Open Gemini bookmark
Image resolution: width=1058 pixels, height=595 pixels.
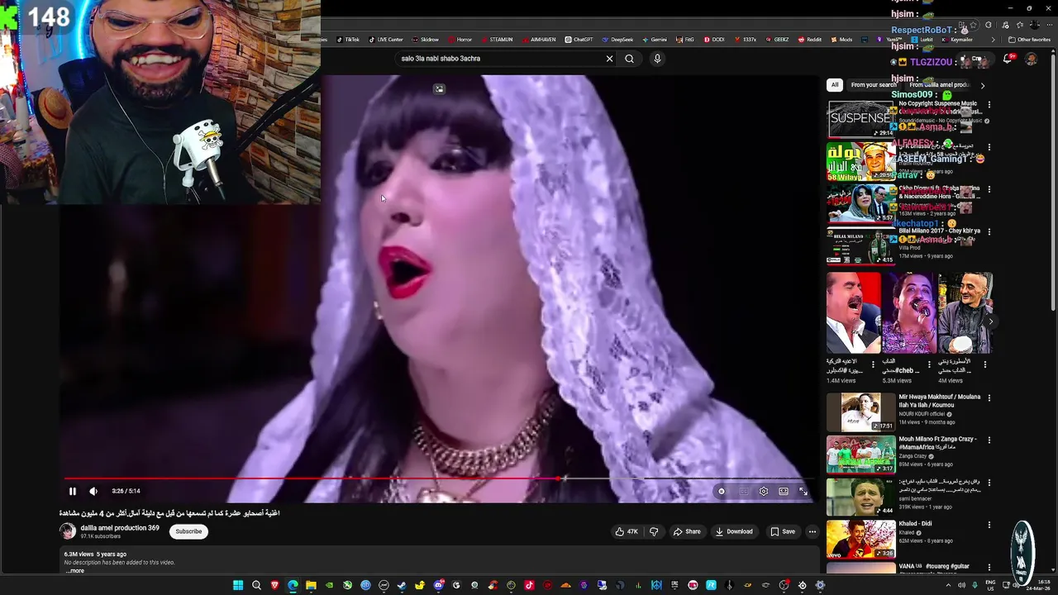(x=655, y=40)
